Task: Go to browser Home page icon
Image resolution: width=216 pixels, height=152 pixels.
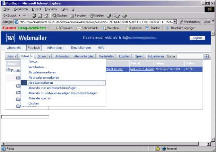Action: 46,16
